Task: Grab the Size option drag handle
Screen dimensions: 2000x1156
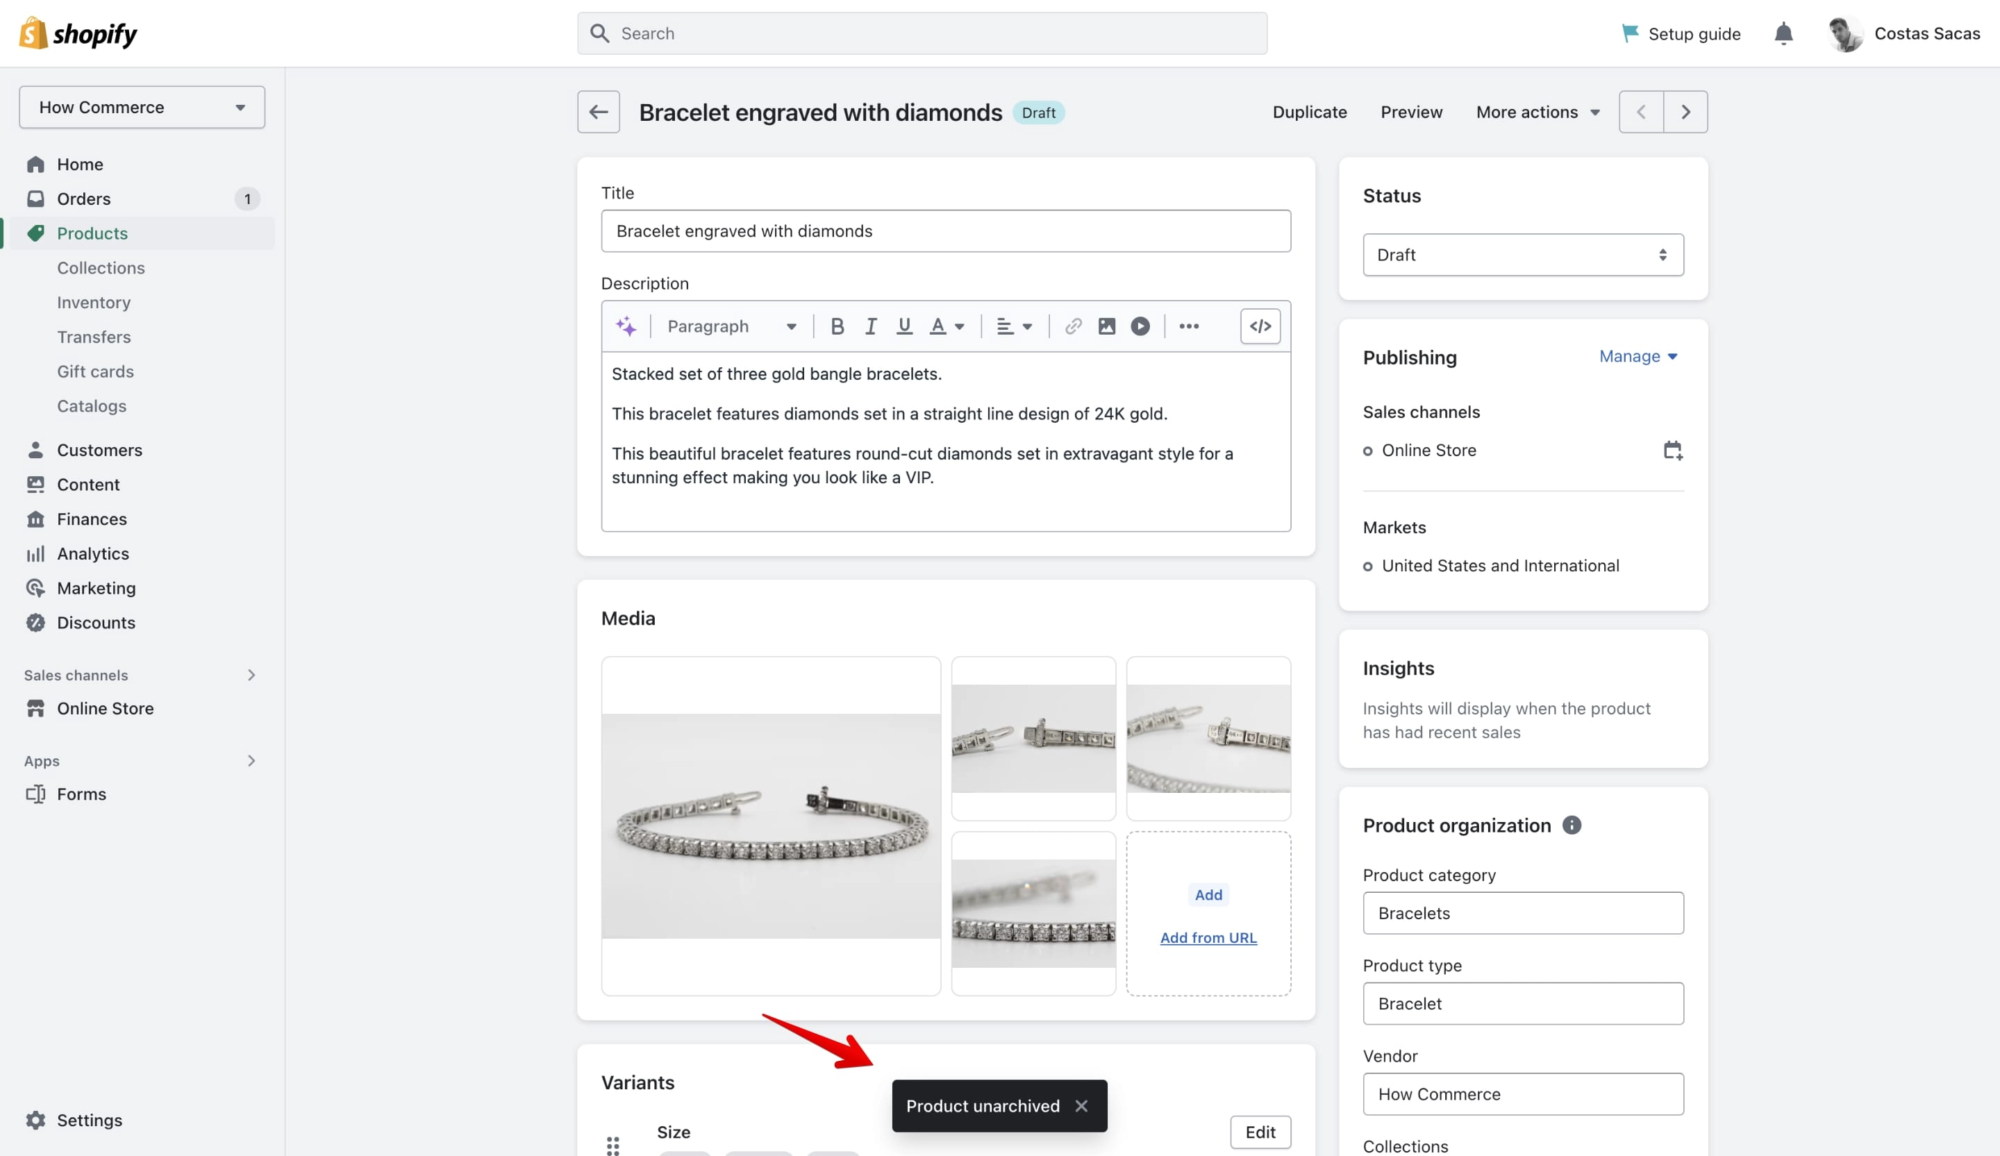Action: tap(612, 1146)
